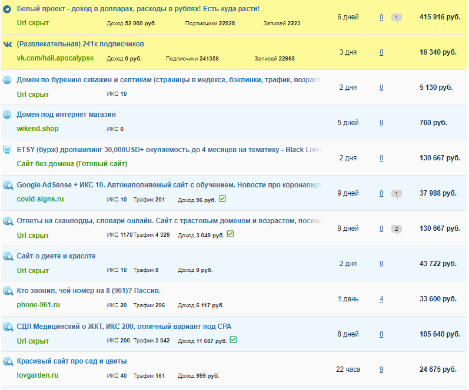Click Url скрыт under Белый проект listing
The image size is (469, 390).
click(x=33, y=23)
